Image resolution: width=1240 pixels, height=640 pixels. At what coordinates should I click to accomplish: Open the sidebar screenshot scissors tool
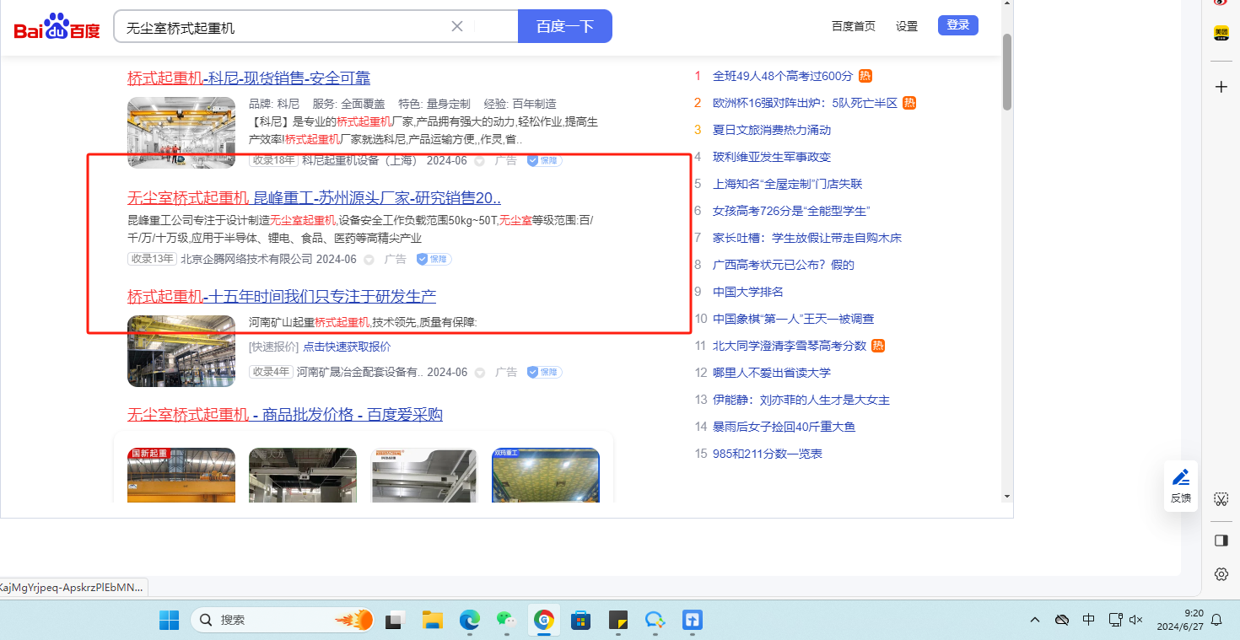[x=1221, y=499]
